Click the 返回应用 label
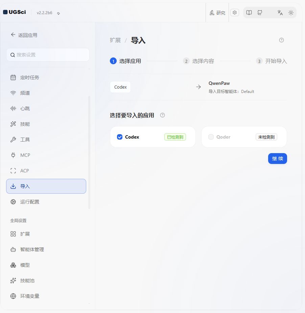 pyautogui.click(x=28, y=35)
